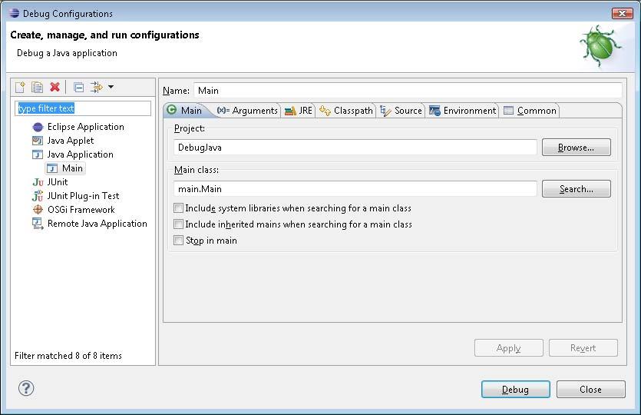Click the Close button at bottom

tap(590, 389)
